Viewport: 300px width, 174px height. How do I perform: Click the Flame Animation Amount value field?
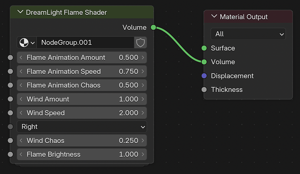[82, 57]
